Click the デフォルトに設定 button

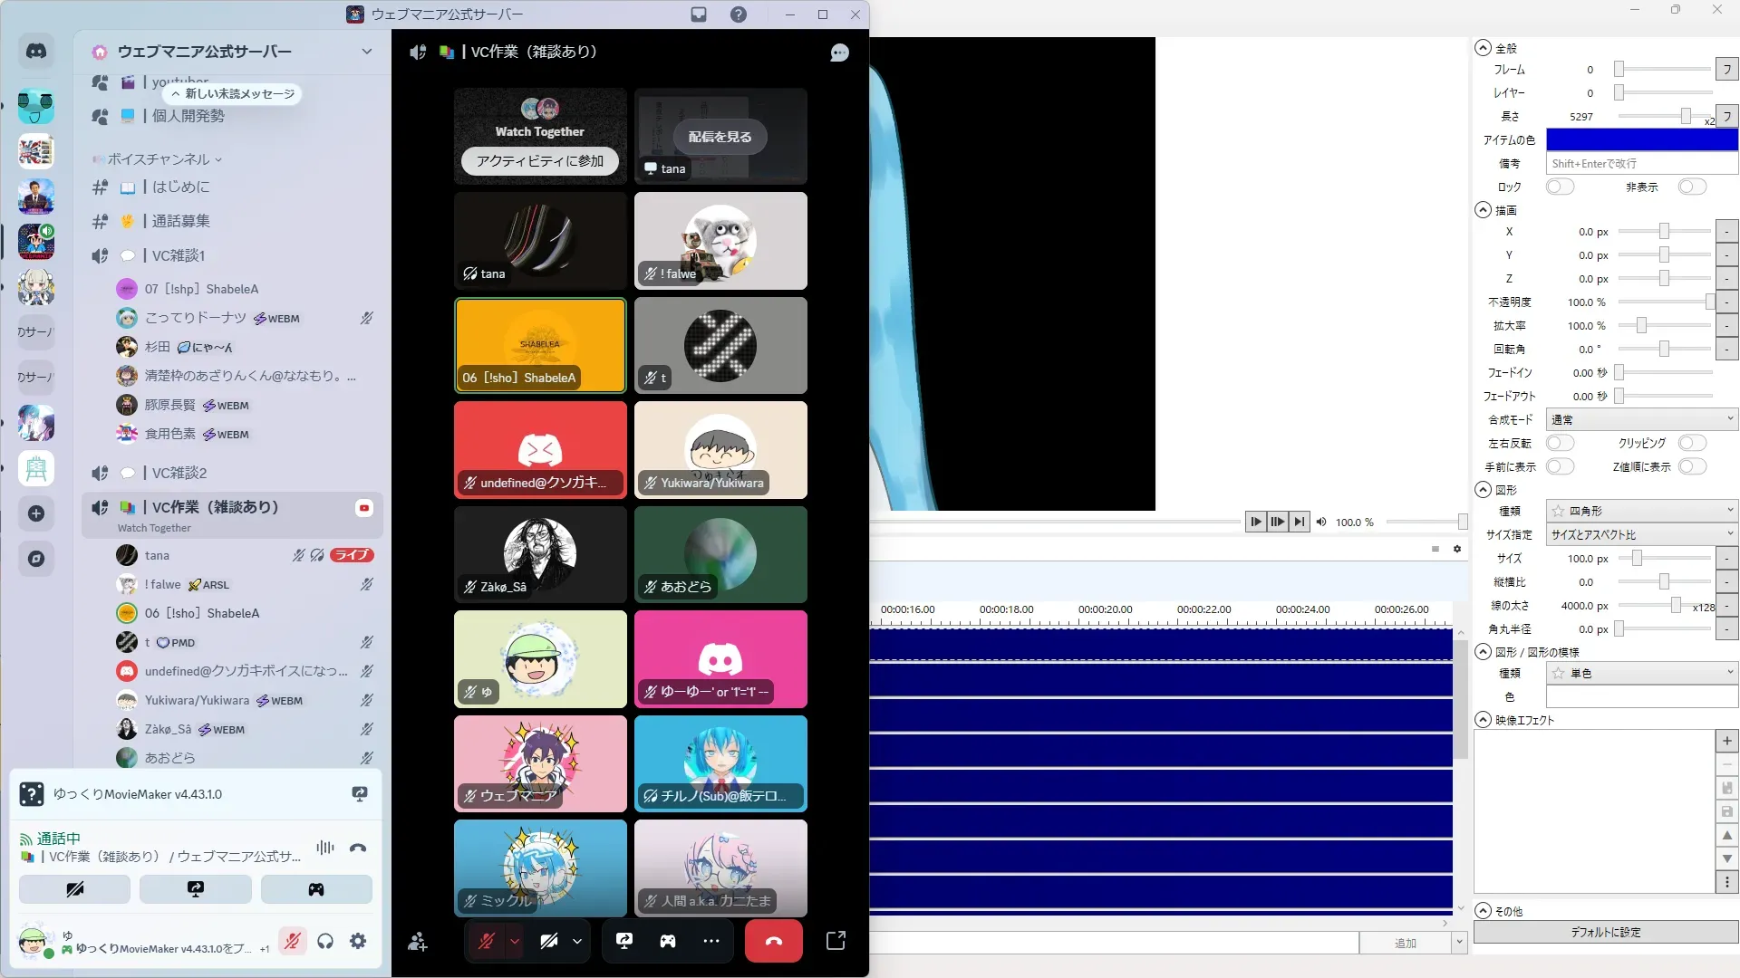click(1605, 932)
